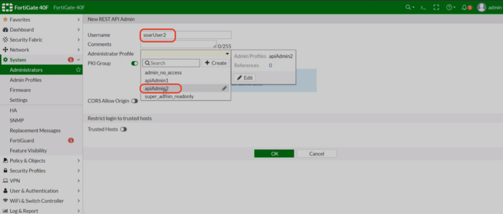
Task: Collapse the System menu chevron
Action: 78,60
